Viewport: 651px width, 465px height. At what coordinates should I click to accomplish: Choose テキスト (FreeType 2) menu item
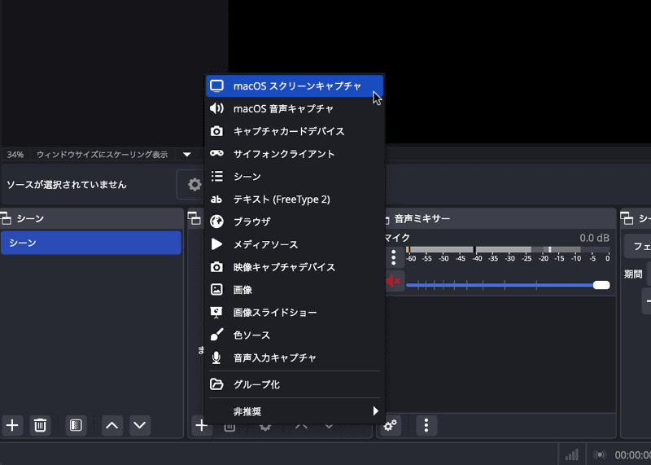(295, 199)
